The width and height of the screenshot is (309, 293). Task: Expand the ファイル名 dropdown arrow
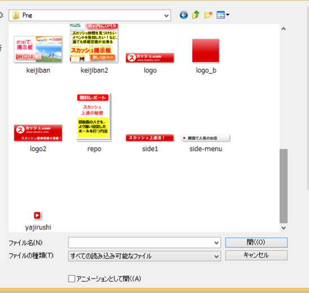pos(216,243)
